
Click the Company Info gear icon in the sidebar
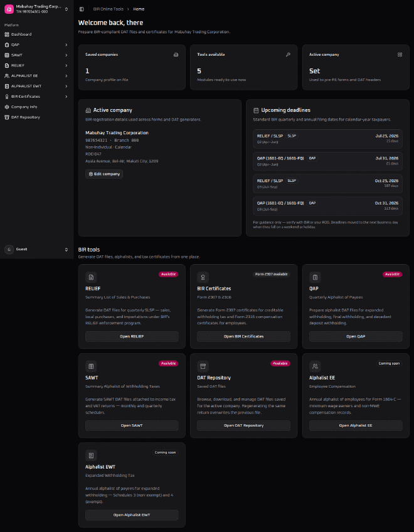[x=7, y=107]
